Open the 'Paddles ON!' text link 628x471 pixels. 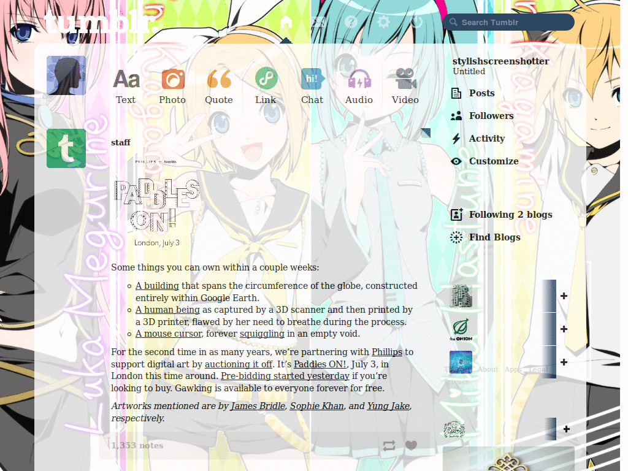[x=320, y=364]
